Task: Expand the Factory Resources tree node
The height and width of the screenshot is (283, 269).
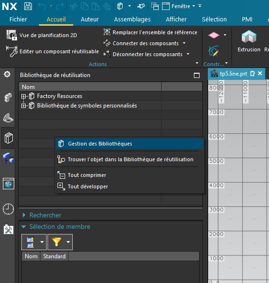Action: (23, 97)
